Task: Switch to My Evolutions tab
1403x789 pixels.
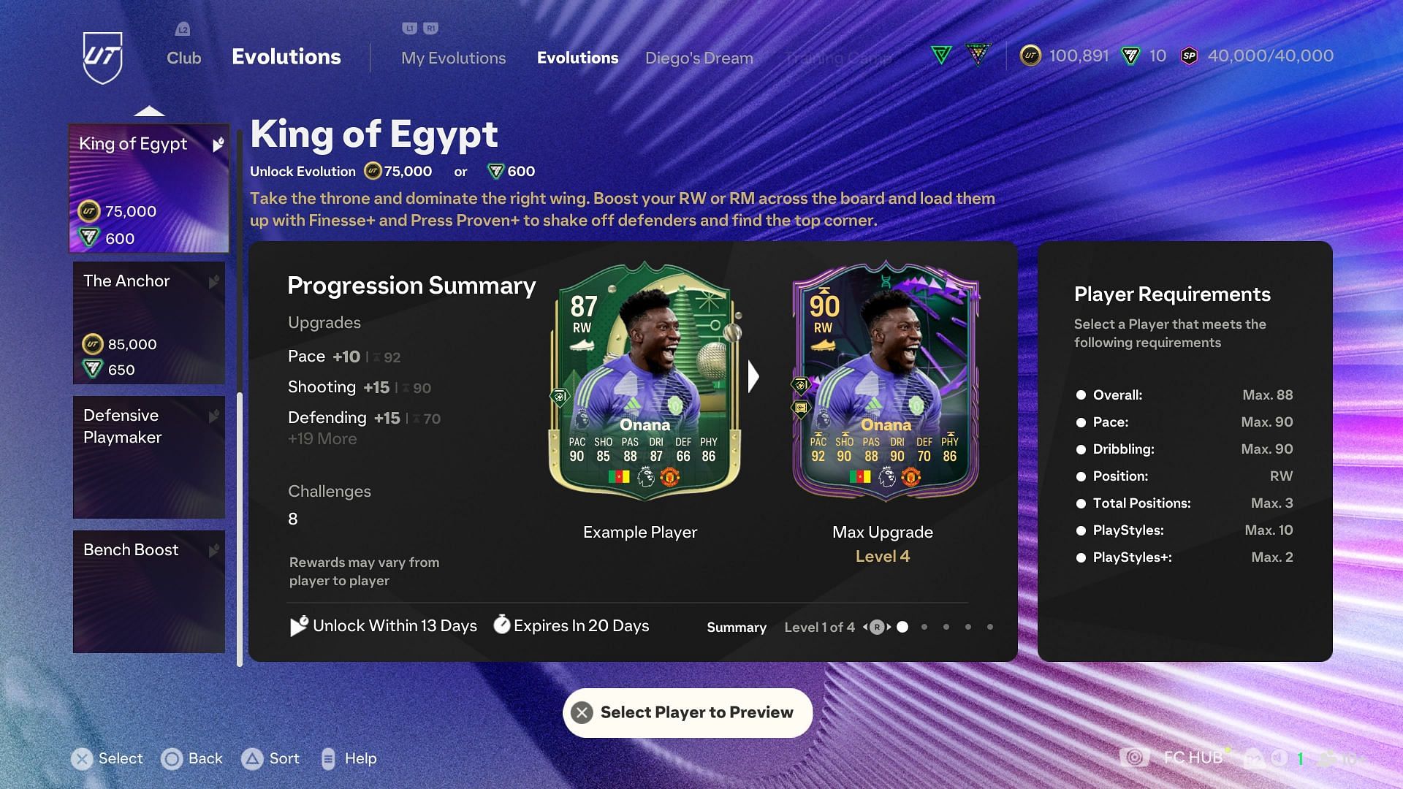Action: pos(453,56)
